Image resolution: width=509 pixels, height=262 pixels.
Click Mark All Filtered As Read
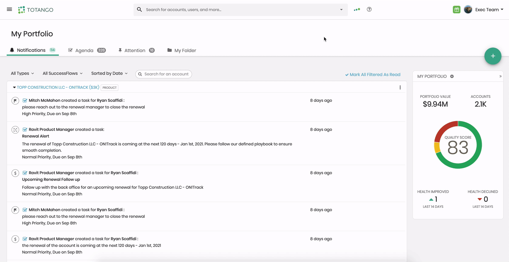[x=373, y=75]
